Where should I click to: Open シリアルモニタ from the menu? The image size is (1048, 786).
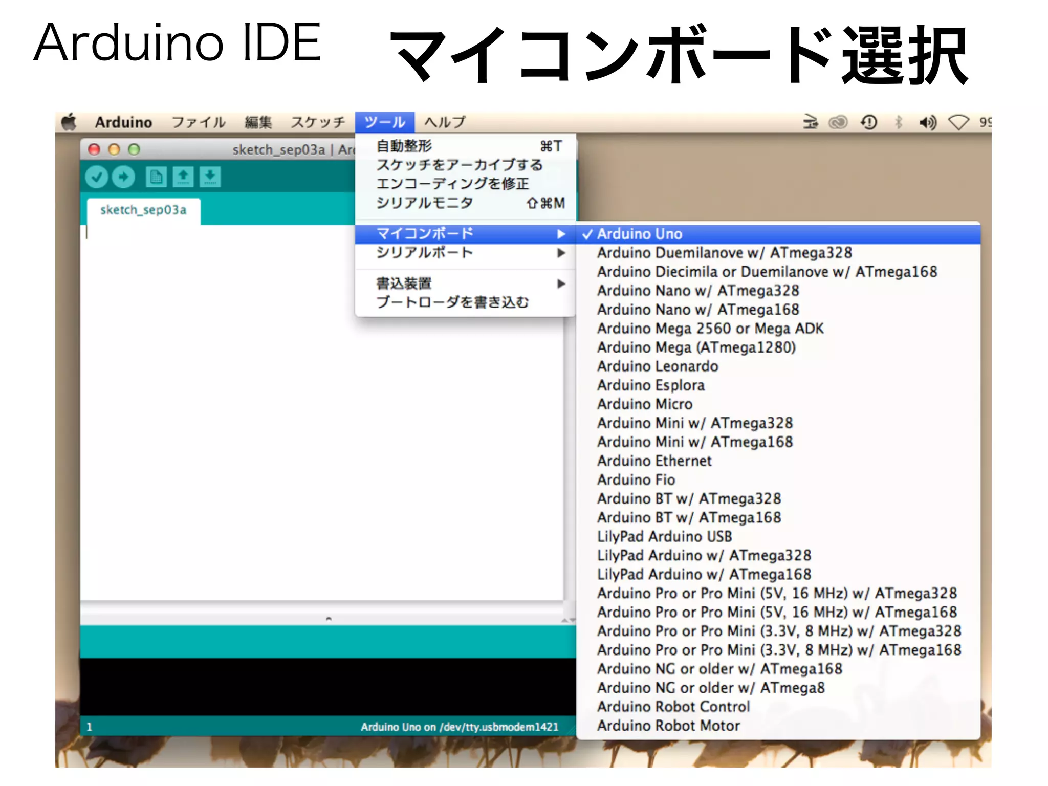[x=466, y=203]
